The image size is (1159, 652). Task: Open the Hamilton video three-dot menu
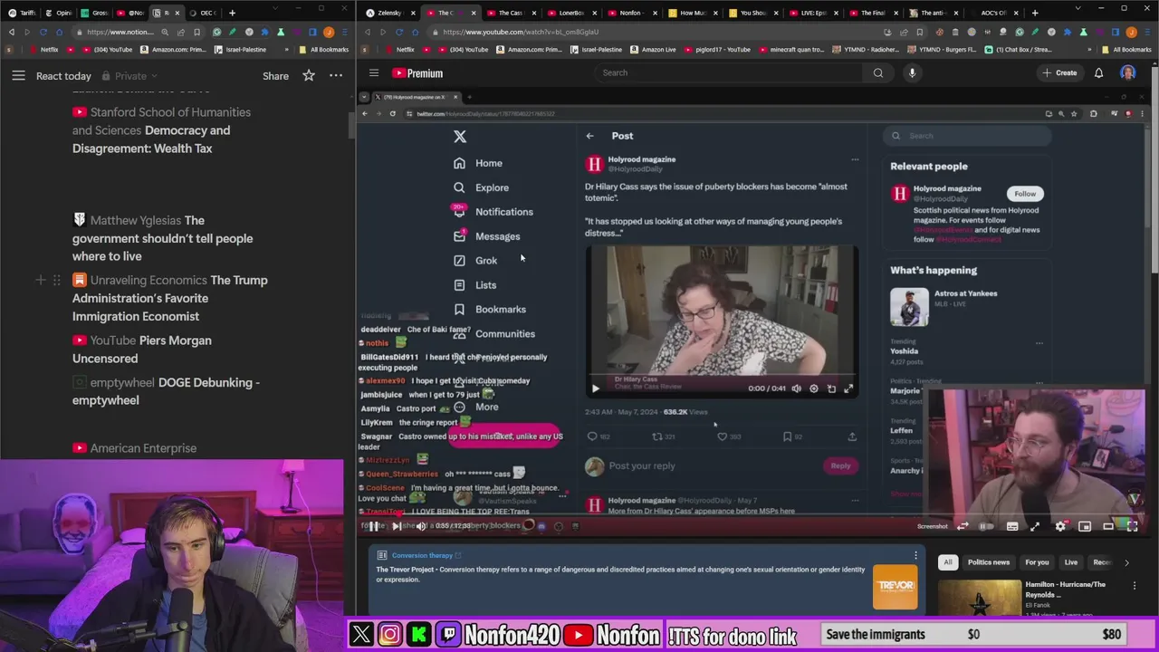pos(1135,586)
